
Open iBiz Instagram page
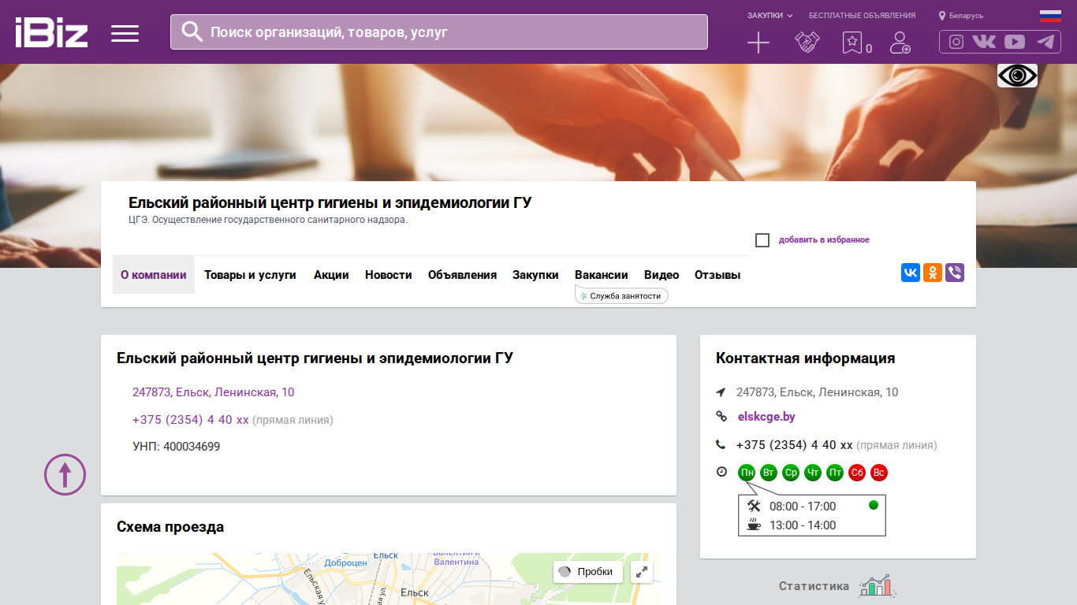[956, 42]
